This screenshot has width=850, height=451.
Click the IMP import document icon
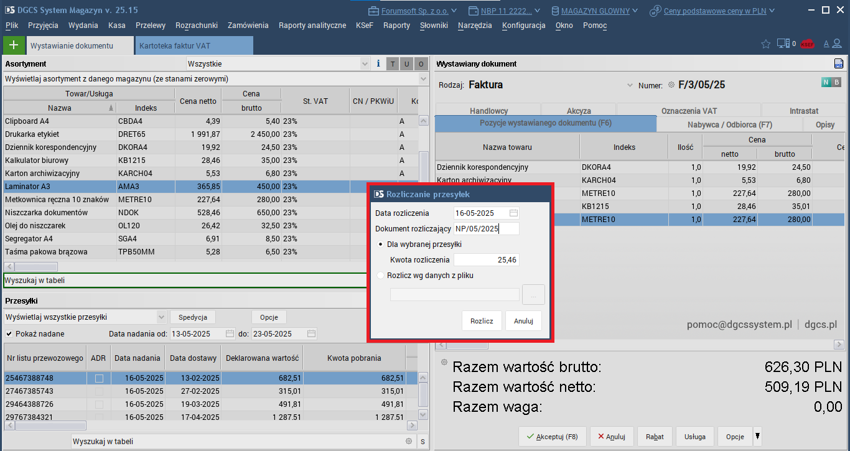838,63
